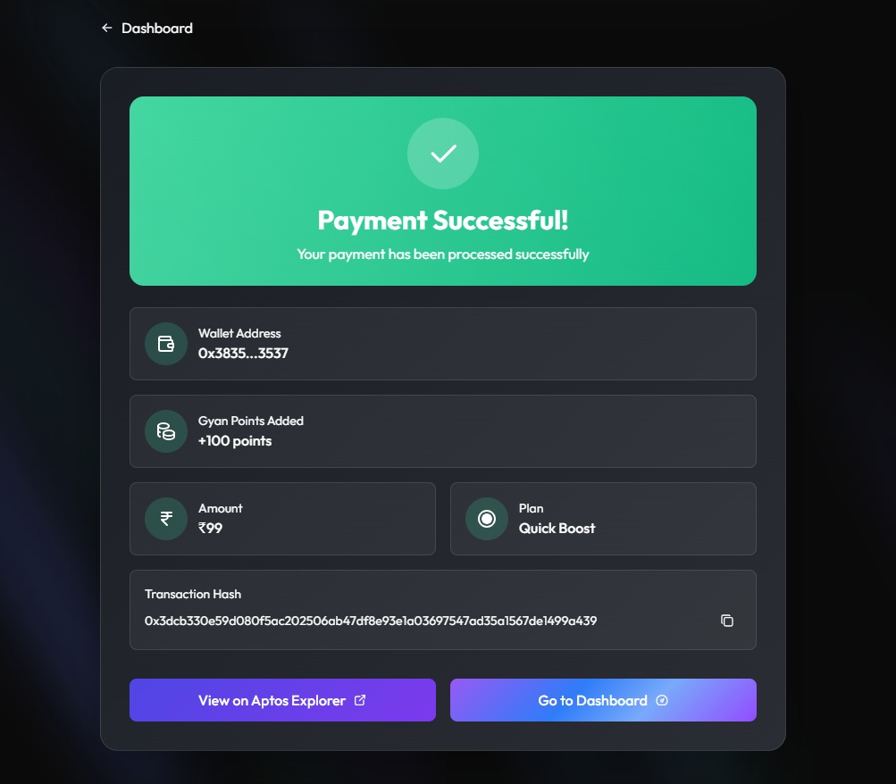Image resolution: width=896 pixels, height=784 pixels.
Task: Copy the transaction hash with the copy icon
Action: [x=727, y=621]
